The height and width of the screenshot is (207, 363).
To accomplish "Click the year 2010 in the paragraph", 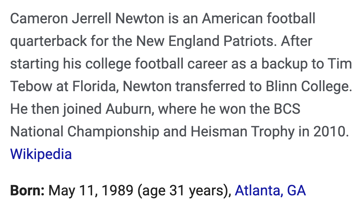I will 331,132.
